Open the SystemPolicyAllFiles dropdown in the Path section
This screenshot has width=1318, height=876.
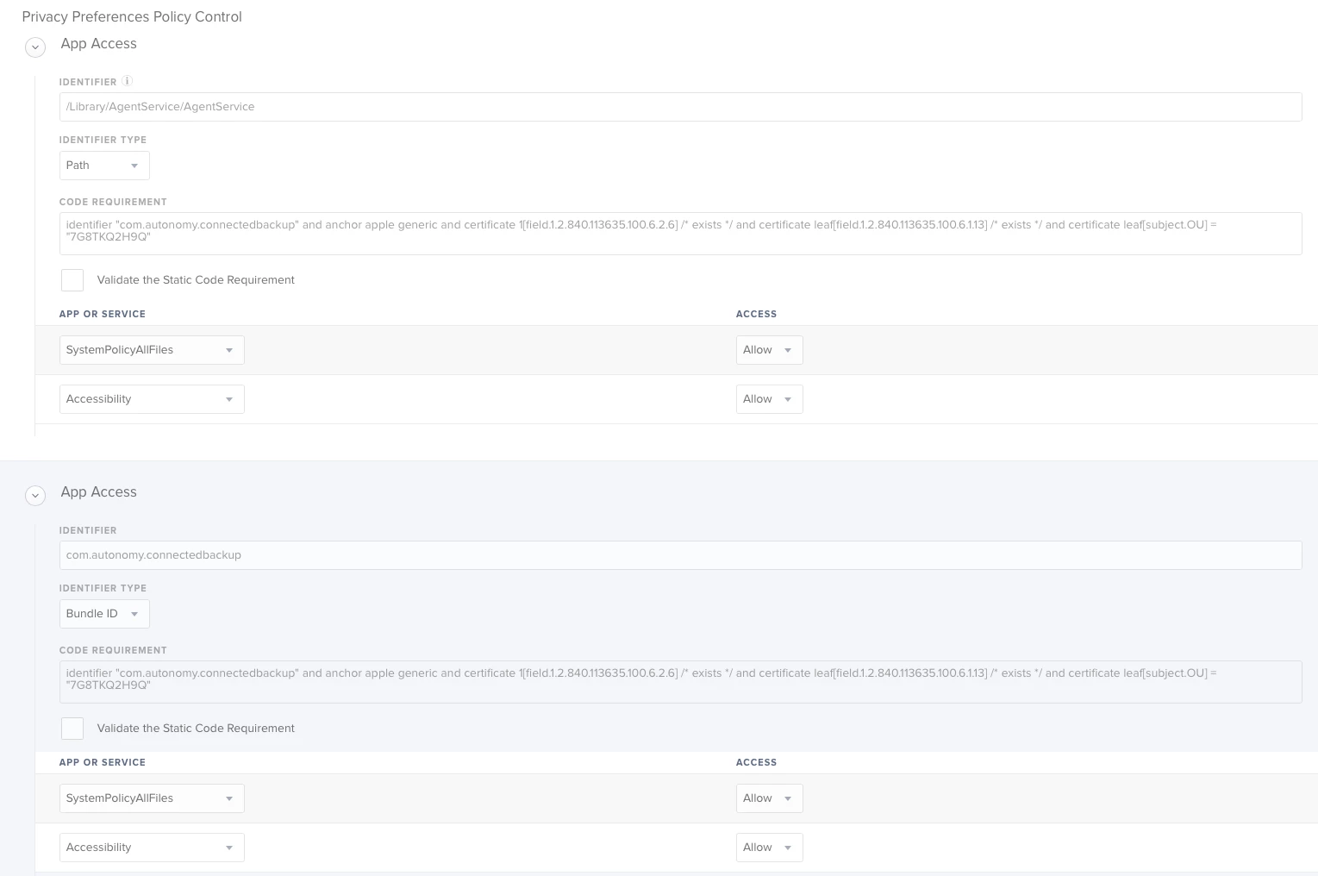pyautogui.click(x=152, y=350)
